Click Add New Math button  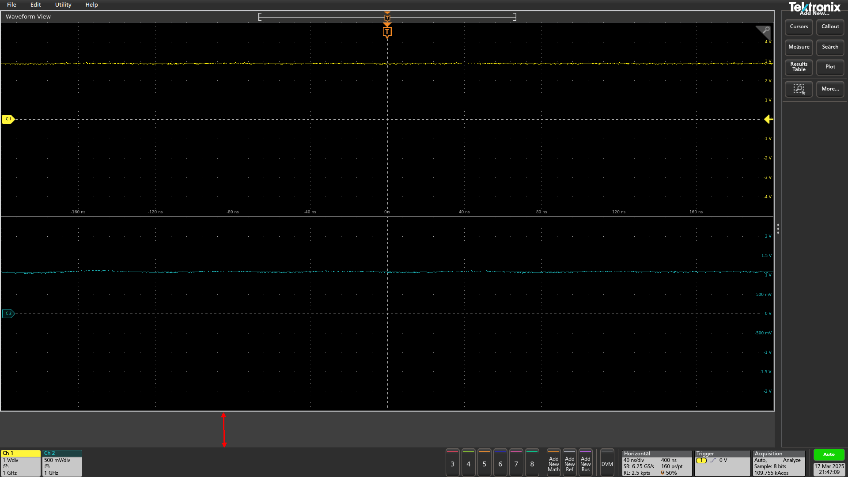(553, 463)
